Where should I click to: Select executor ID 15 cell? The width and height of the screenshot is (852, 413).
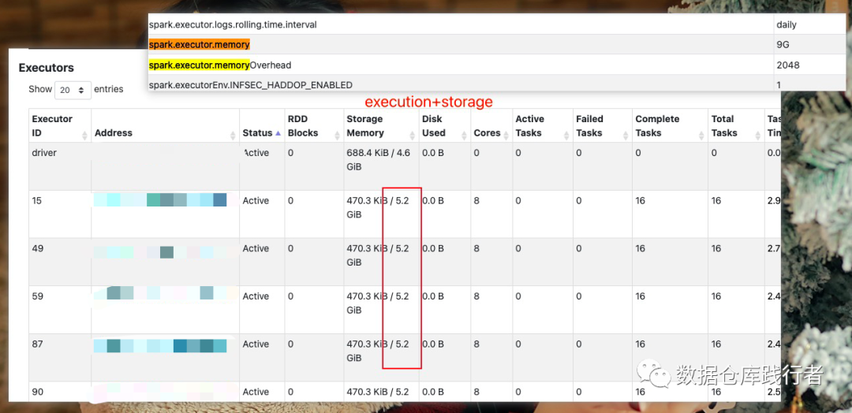(38, 201)
